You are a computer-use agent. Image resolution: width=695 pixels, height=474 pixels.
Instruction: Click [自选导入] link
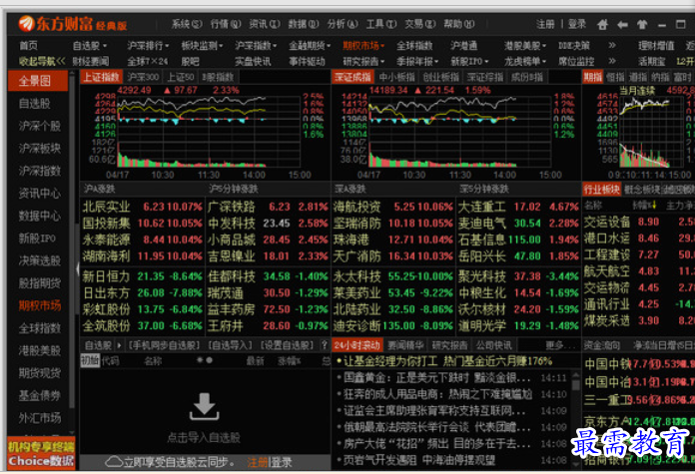point(230,344)
